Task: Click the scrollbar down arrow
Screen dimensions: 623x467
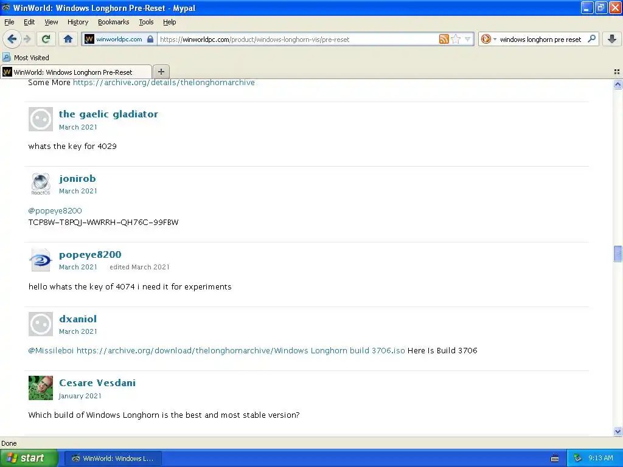Action: 618,431
